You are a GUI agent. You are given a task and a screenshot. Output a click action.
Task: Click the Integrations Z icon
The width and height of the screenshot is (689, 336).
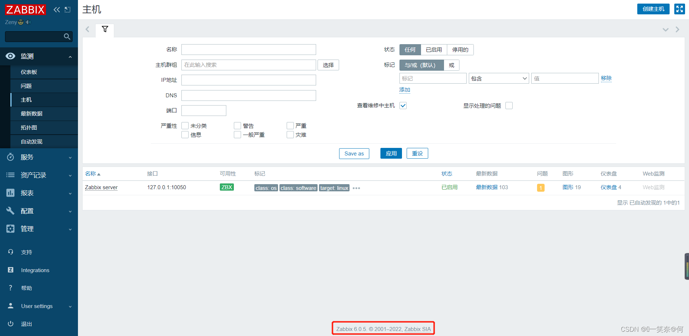(x=11, y=270)
